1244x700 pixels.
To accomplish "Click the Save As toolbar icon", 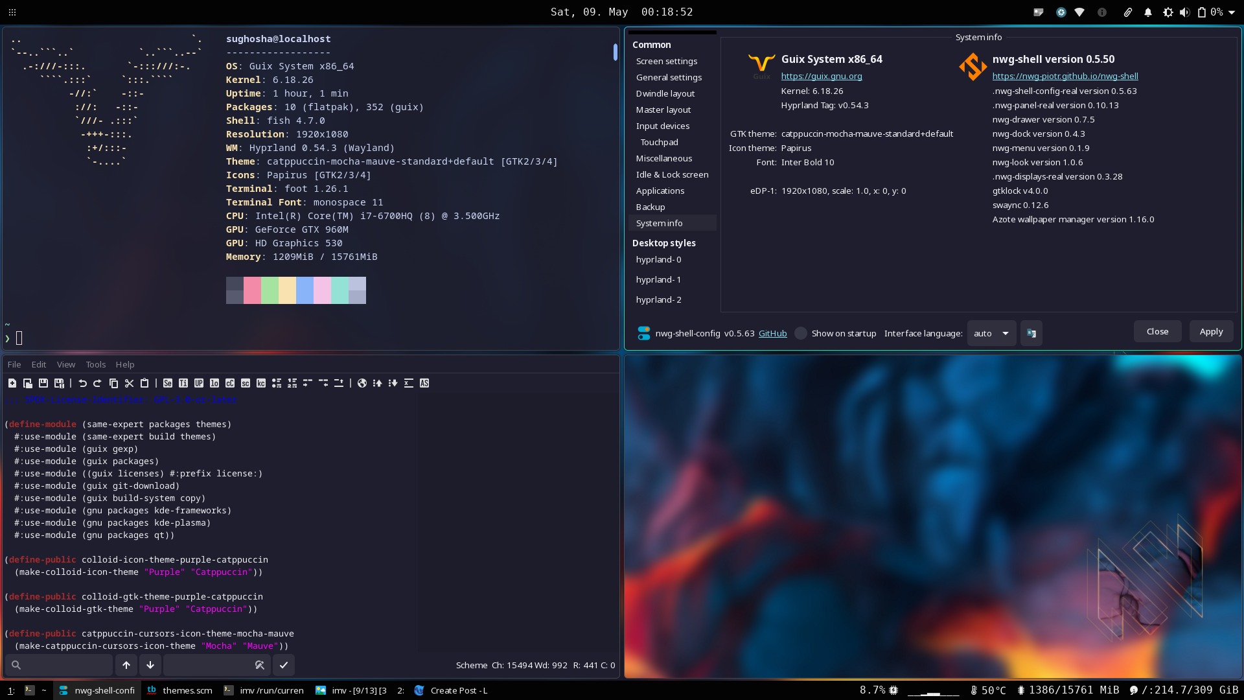I will (59, 383).
